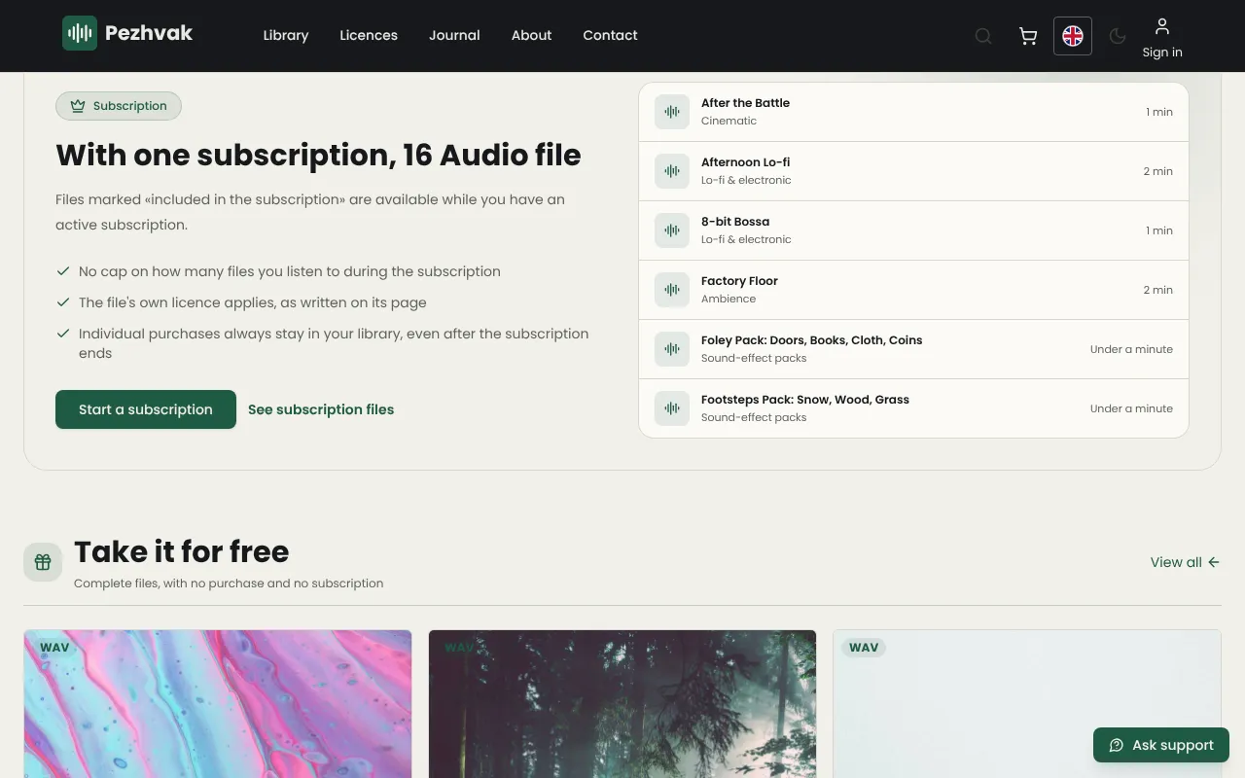Click waveform icon beside 8-bit Bossa
1245x778 pixels.
tap(672, 230)
